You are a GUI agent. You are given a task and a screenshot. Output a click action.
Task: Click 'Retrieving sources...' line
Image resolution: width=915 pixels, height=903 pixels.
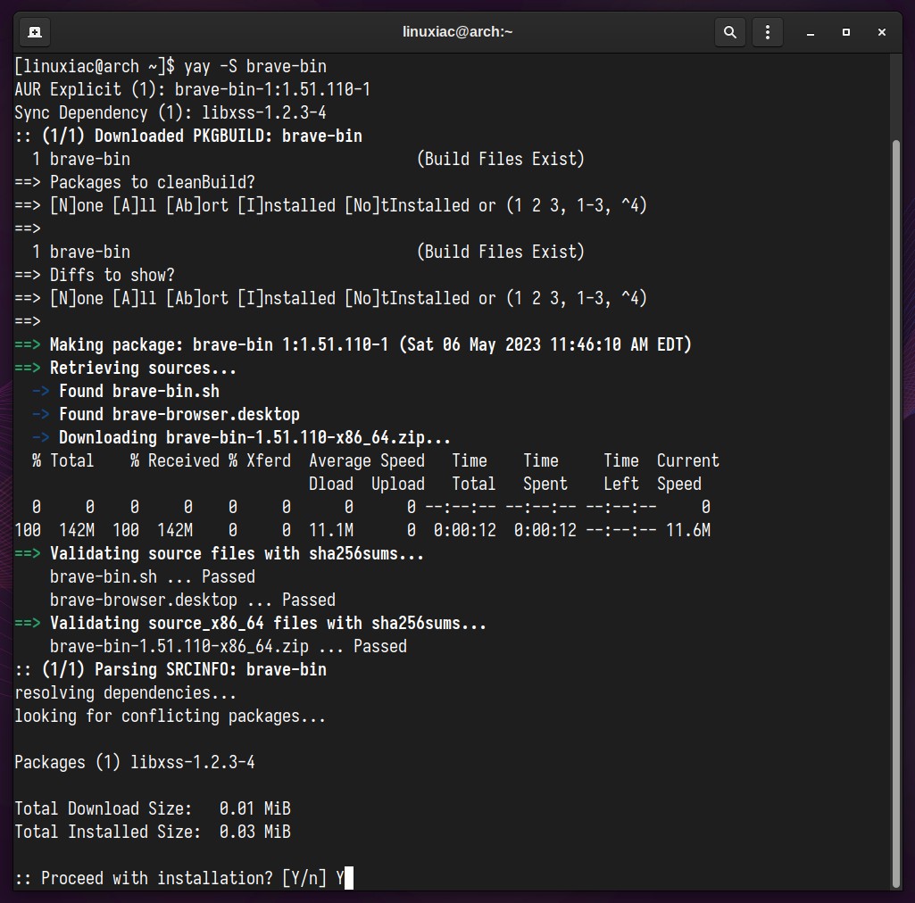[126, 369]
